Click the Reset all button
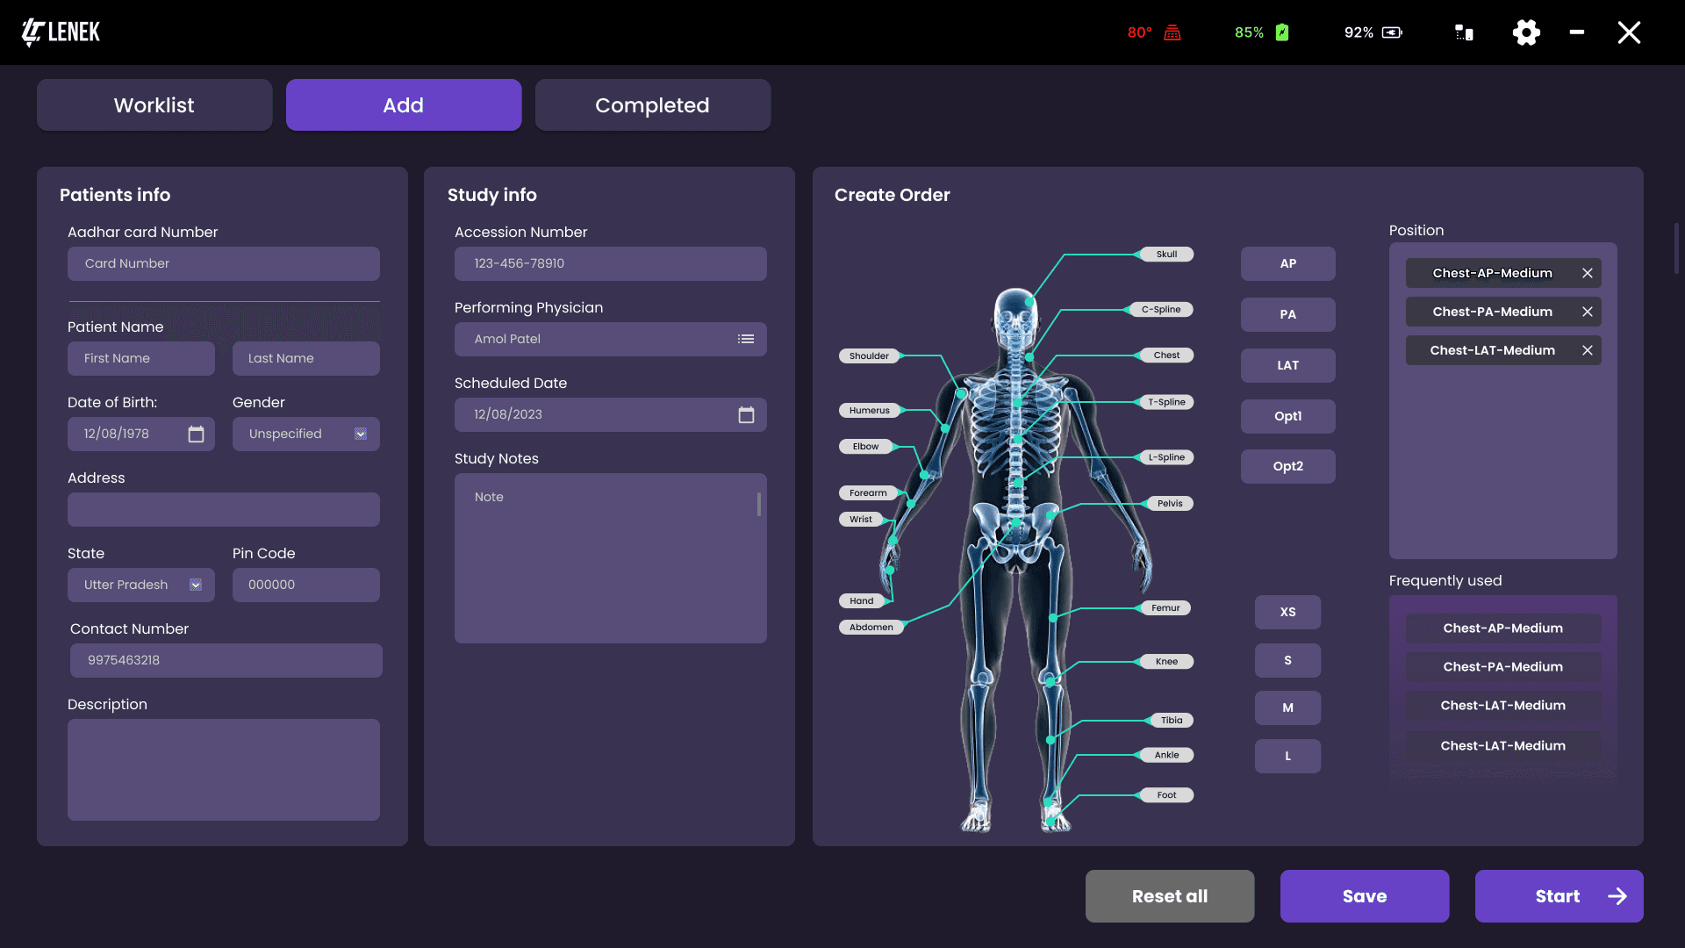This screenshot has height=948, width=1685. 1169,896
